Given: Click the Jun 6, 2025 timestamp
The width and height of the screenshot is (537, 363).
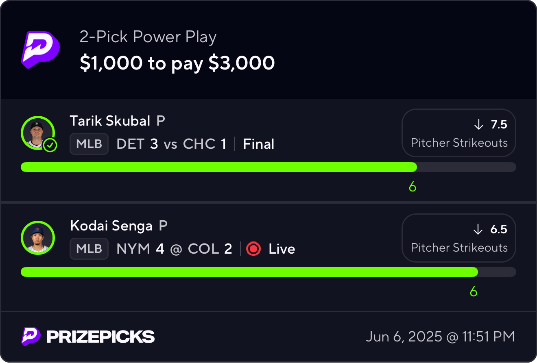Looking at the screenshot, I should click(440, 337).
